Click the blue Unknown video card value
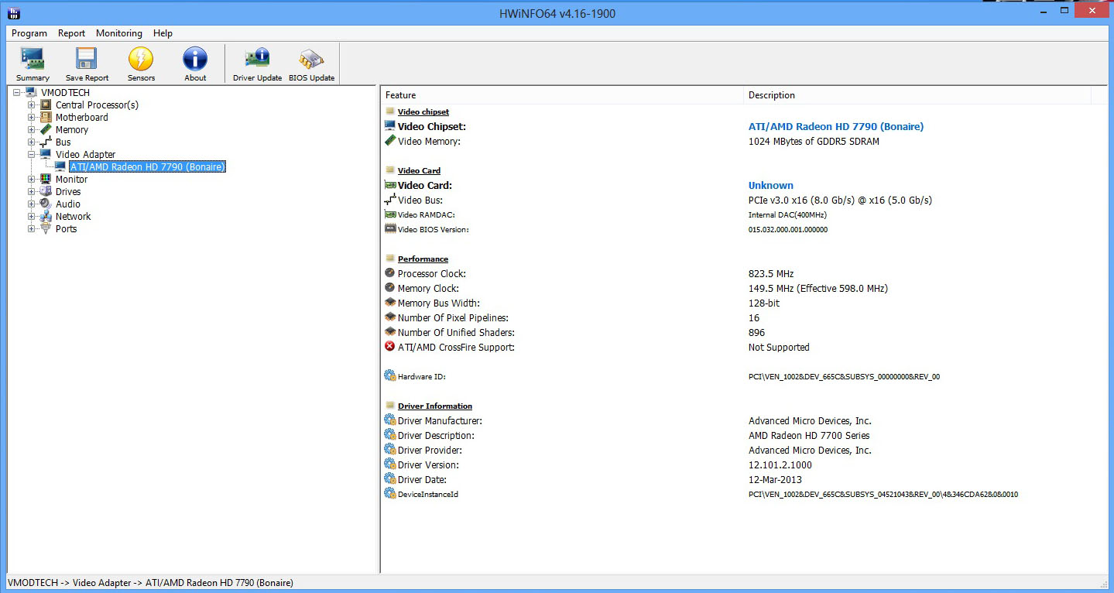The image size is (1114, 593). (771, 185)
